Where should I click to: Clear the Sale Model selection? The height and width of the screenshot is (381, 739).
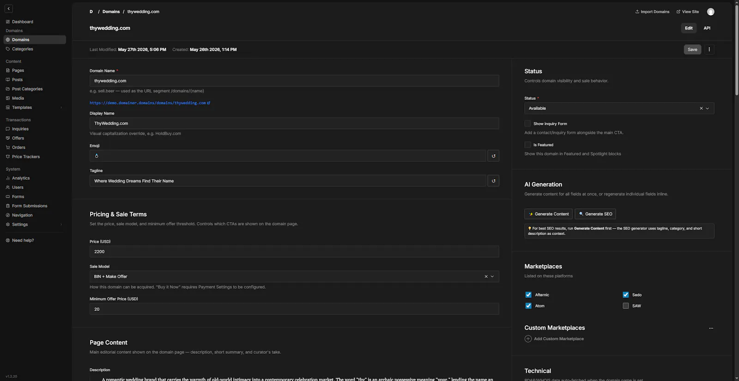tap(486, 277)
